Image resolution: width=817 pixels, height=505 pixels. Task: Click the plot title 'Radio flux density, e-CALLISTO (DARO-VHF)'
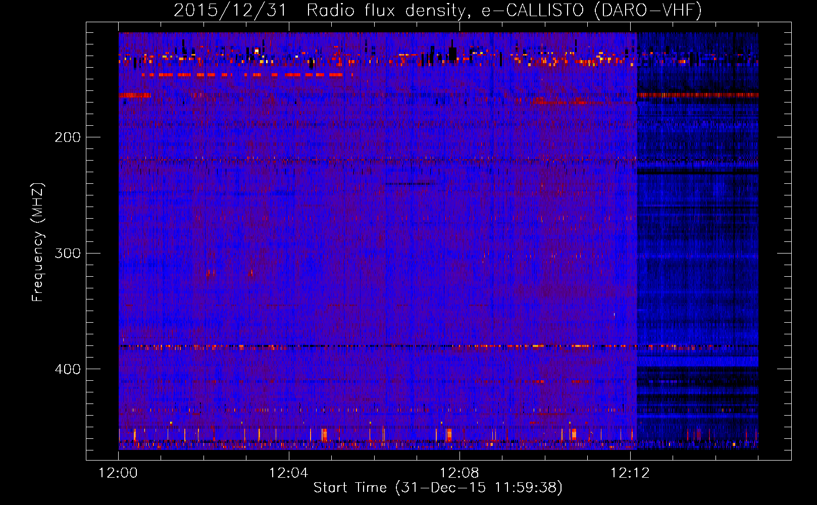(504, 10)
